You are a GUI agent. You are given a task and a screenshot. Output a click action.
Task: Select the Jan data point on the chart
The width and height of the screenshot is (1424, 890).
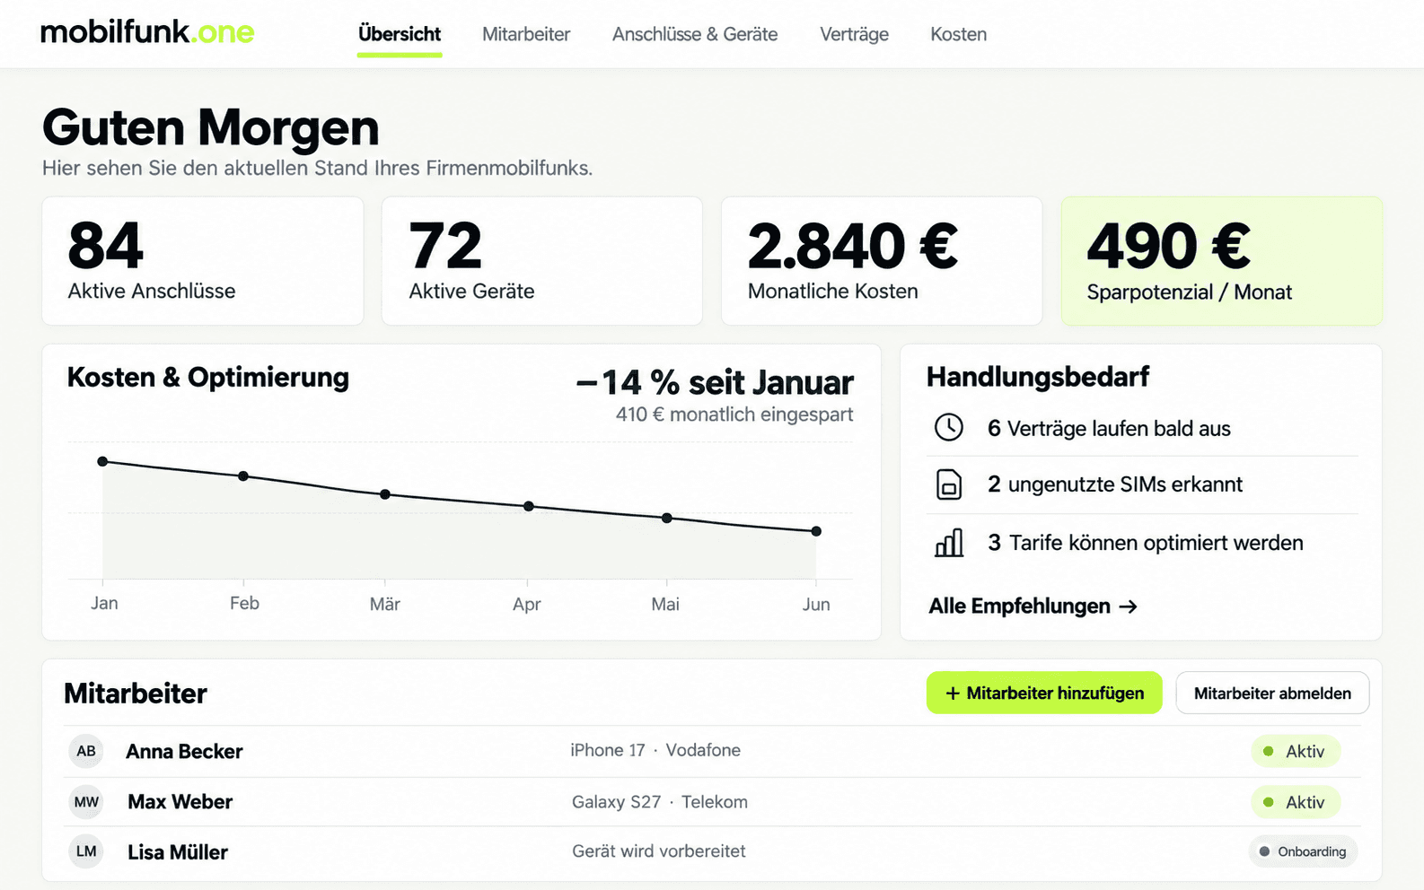pos(102,461)
